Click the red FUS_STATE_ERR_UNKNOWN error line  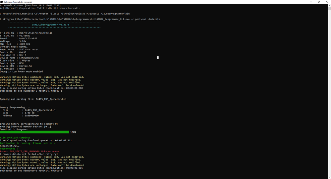tap(30, 151)
